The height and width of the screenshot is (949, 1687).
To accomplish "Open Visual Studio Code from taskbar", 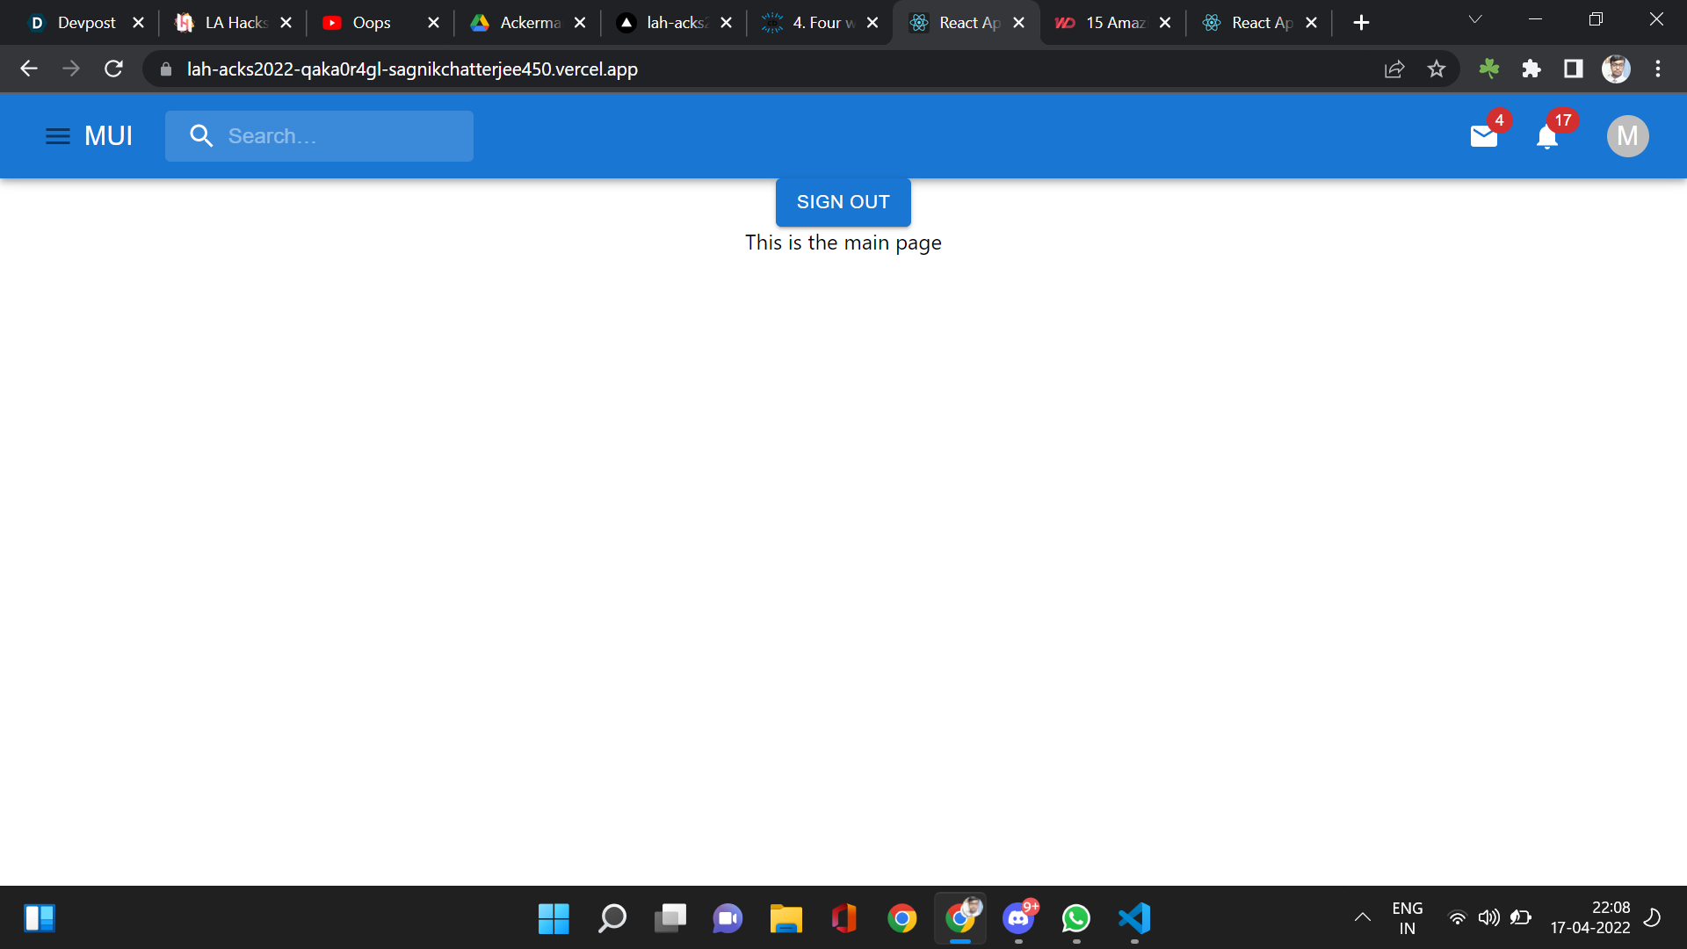I will pos(1134,918).
